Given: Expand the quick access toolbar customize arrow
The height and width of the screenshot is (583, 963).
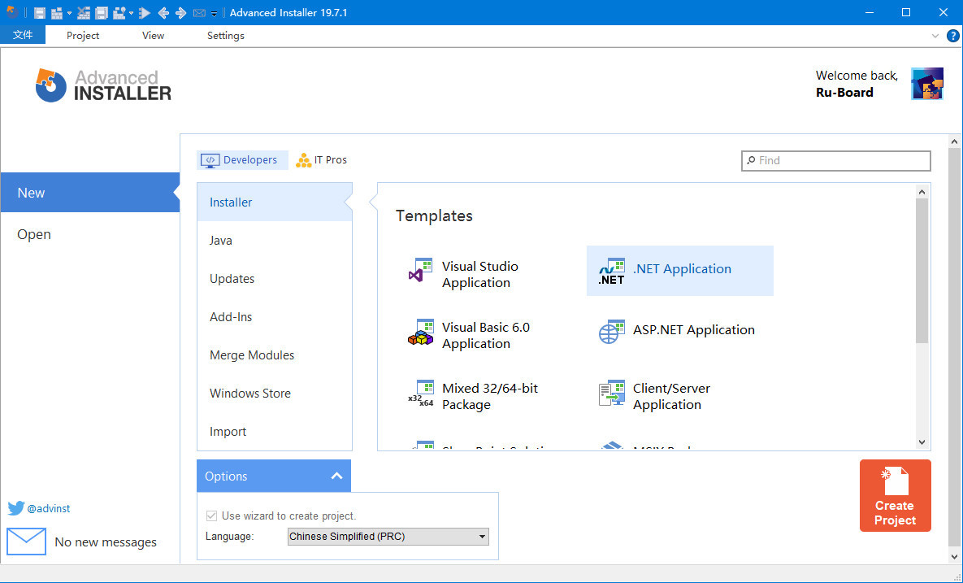Looking at the screenshot, I should (x=214, y=13).
